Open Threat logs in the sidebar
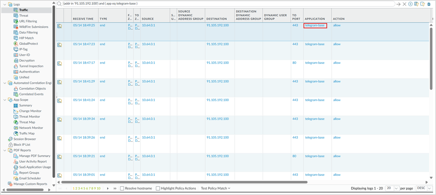 tap(24, 16)
